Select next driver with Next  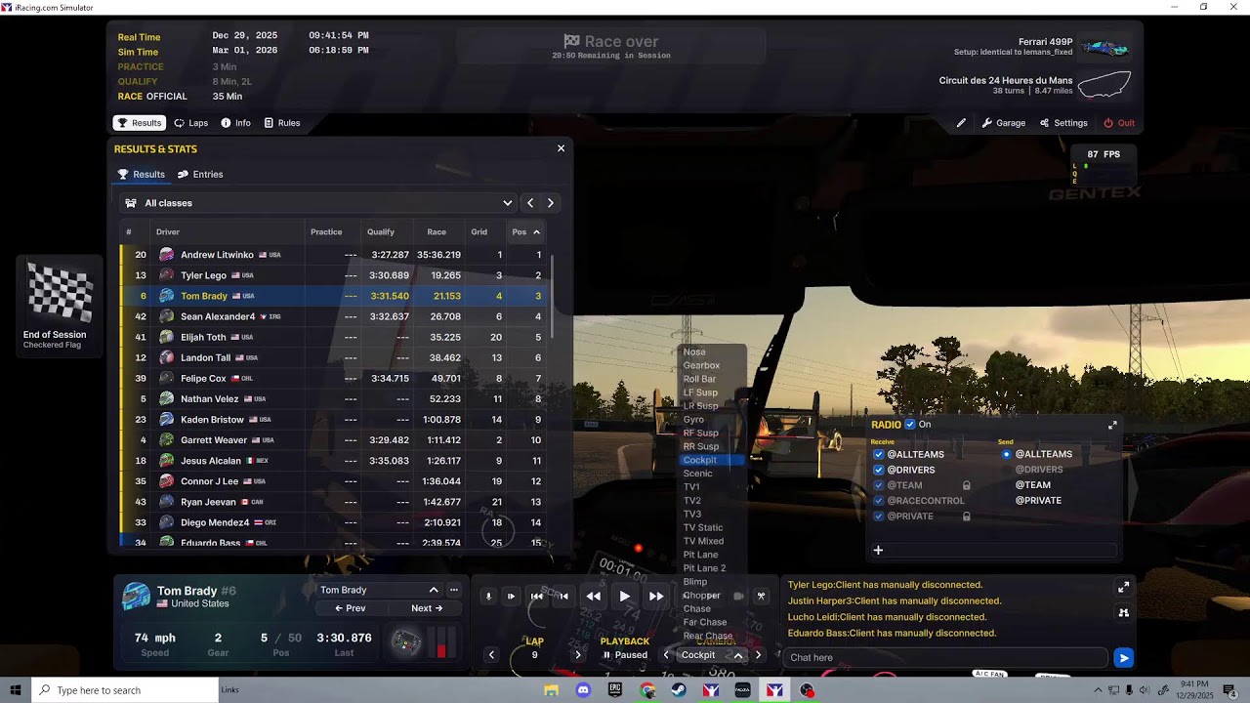click(x=427, y=608)
